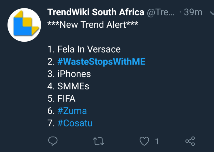214x152 pixels.
Task: Open the 39m timestamp
Action: (193, 12)
